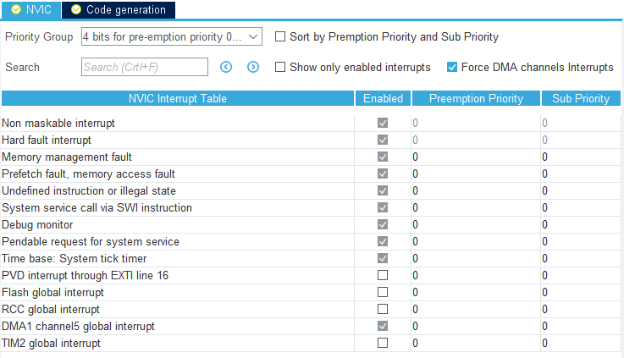
Task: Click the DMA1 channel5 global interrupt checkbox
Action: click(x=383, y=326)
